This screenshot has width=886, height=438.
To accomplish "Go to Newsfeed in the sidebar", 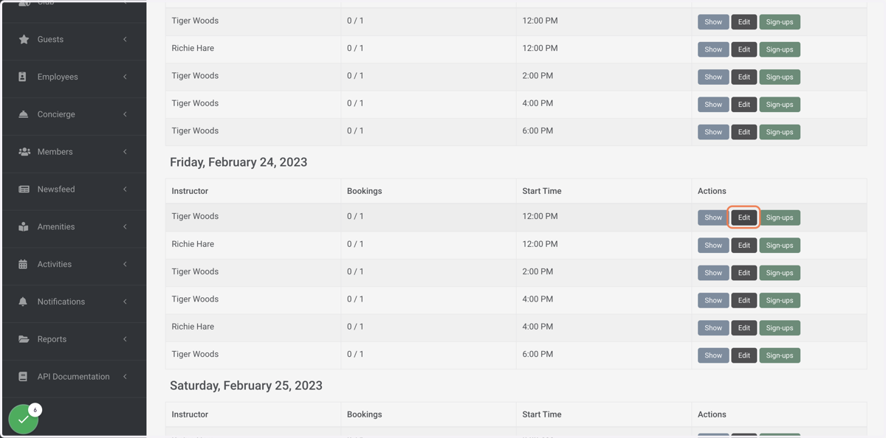I will click(74, 190).
